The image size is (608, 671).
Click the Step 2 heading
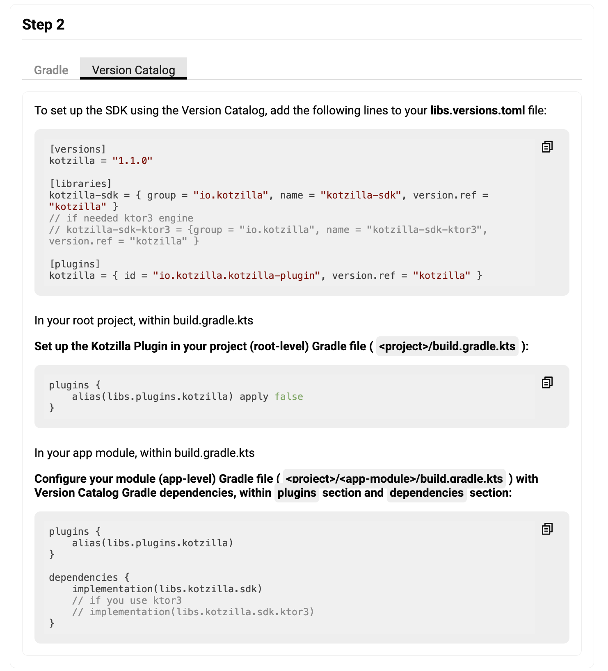coord(43,25)
